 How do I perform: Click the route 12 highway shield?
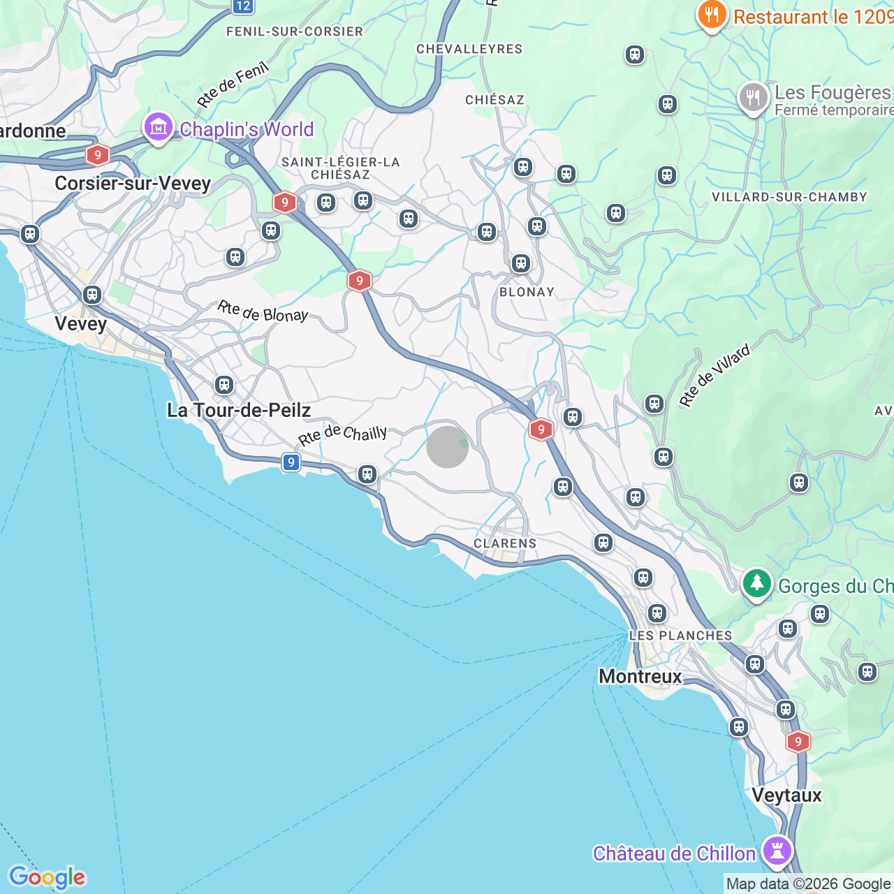(x=242, y=6)
